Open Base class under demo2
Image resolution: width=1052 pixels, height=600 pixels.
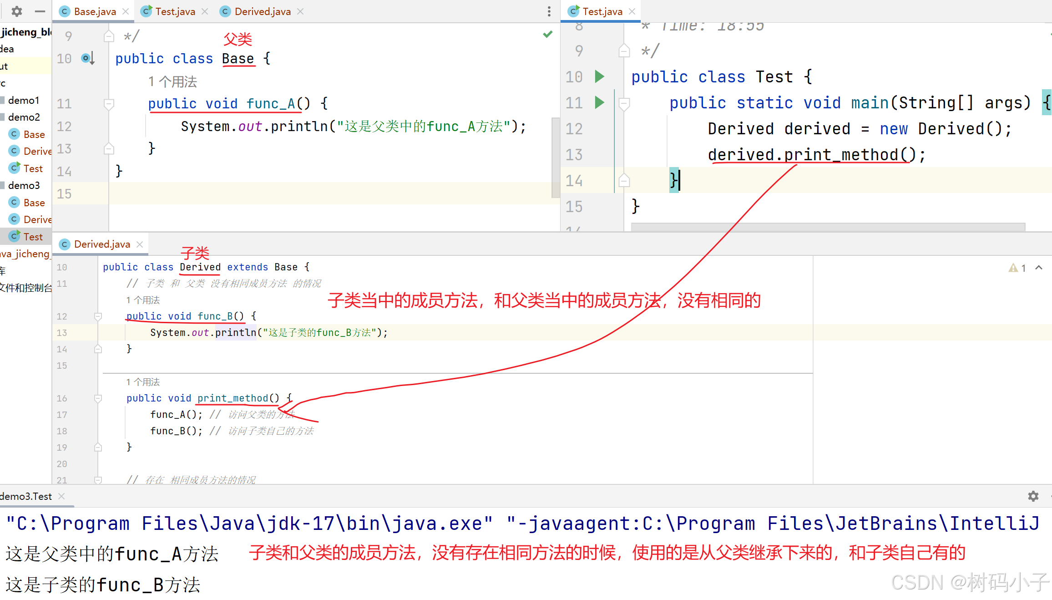34,134
